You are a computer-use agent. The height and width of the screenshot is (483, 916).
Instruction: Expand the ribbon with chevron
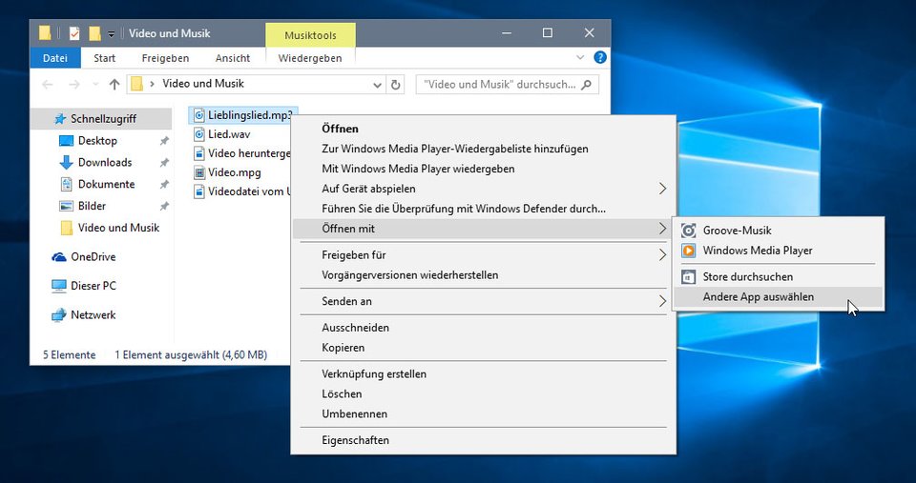580,57
